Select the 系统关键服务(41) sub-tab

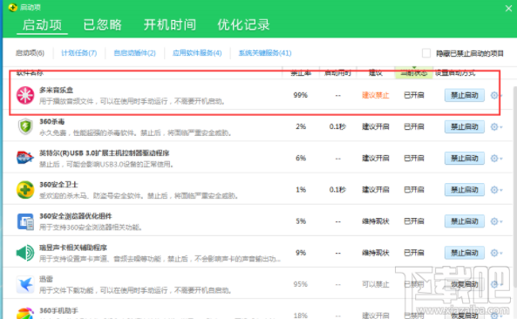tap(265, 53)
